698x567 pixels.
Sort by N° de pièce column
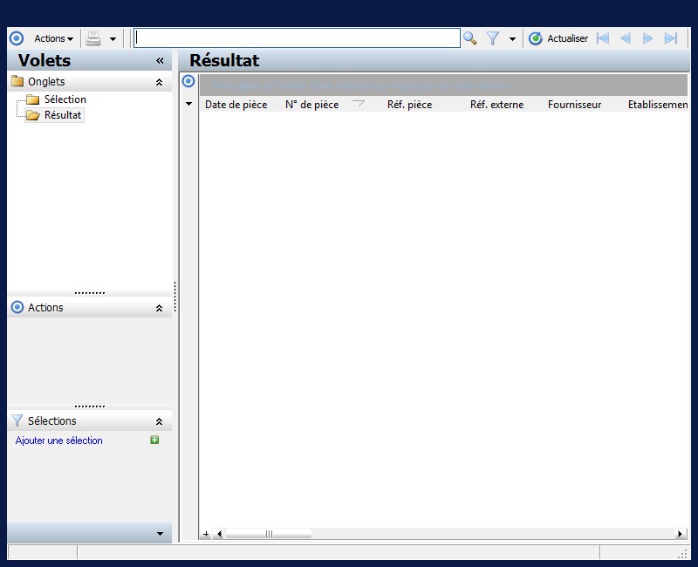pos(312,105)
